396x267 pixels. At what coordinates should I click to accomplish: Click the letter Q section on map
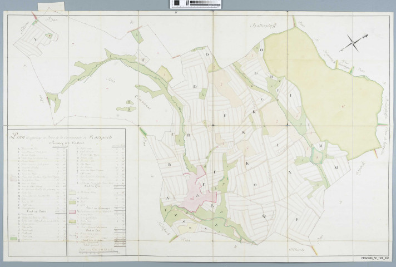click(x=265, y=215)
